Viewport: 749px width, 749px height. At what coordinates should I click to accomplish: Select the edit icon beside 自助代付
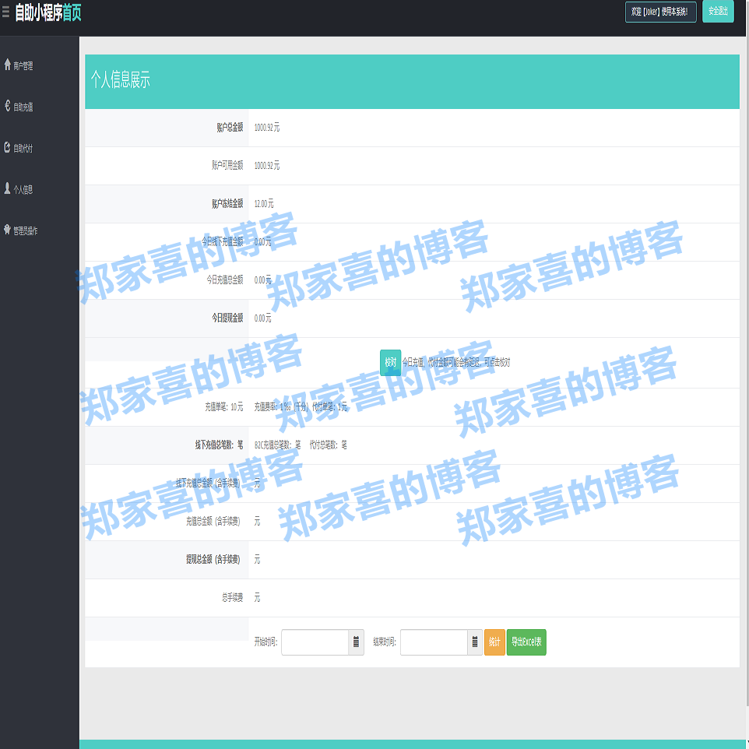[x=8, y=146]
